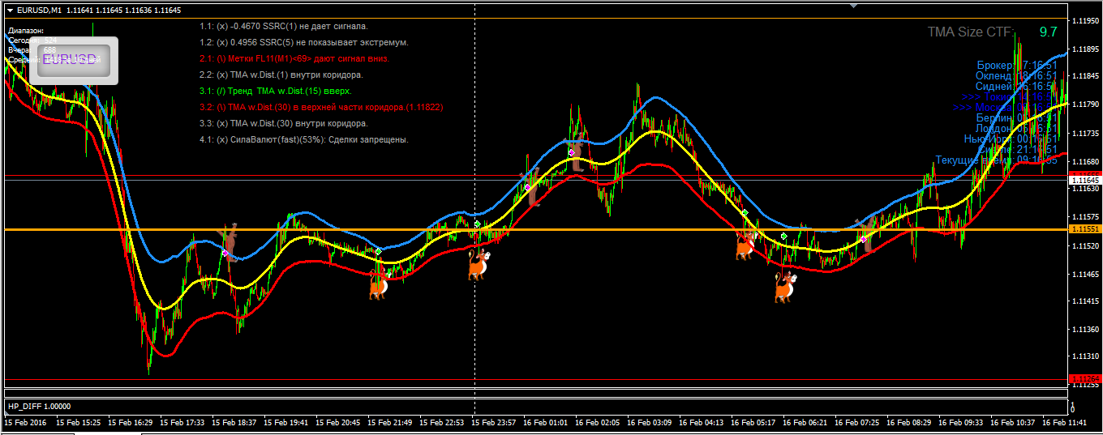
Task: Click the HP_DIFF 1.00000 indicator label
Action: tap(39, 407)
